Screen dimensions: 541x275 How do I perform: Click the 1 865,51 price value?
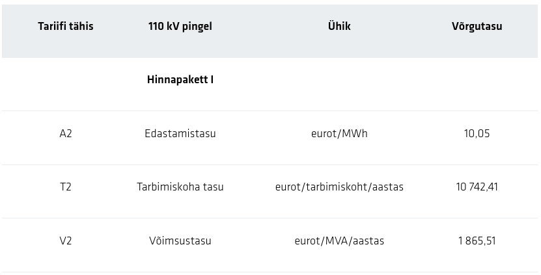click(477, 241)
